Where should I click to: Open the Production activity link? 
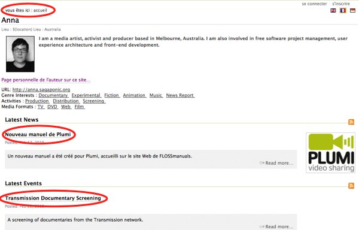pos(37,101)
